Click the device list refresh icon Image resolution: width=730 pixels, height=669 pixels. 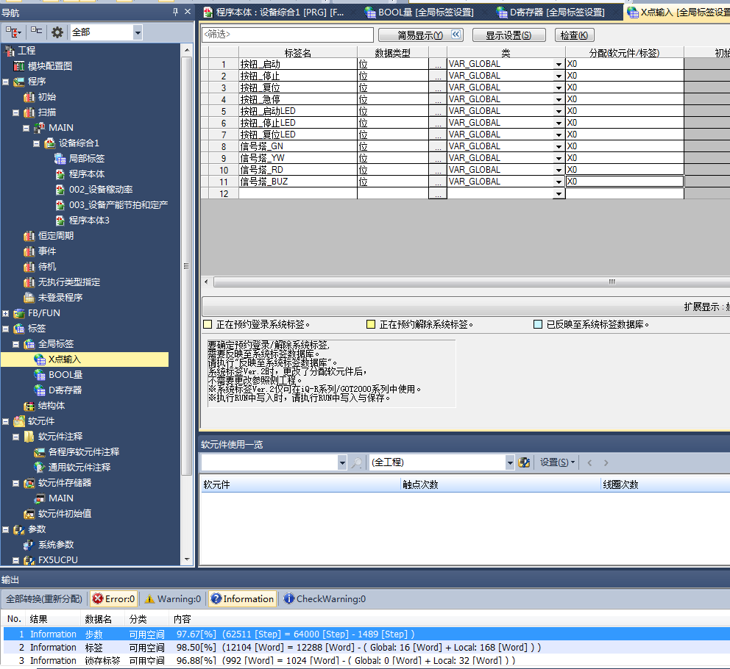(x=524, y=462)
